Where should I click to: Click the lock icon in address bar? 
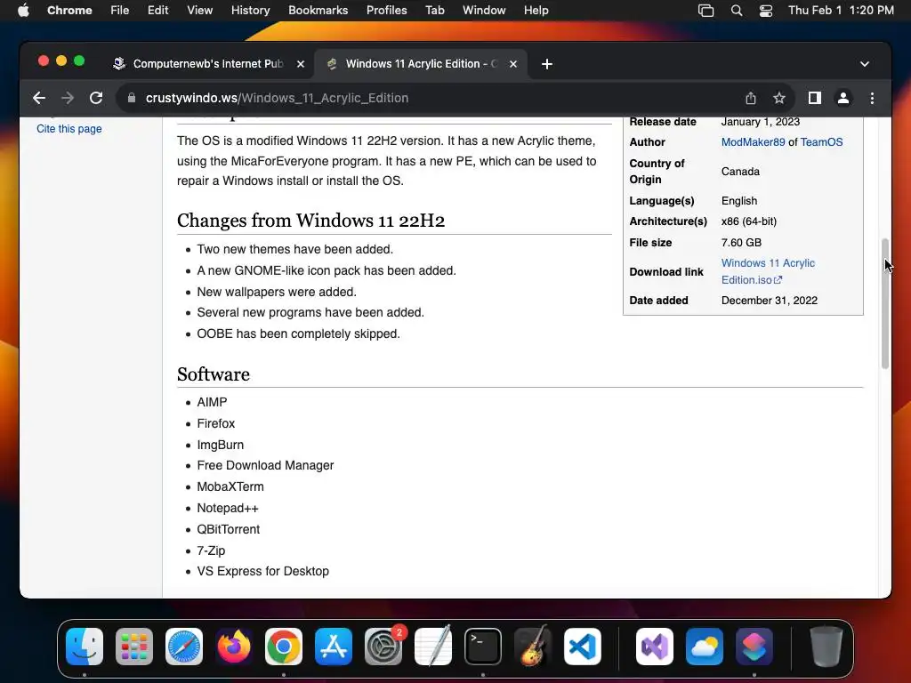click(132, 98)
